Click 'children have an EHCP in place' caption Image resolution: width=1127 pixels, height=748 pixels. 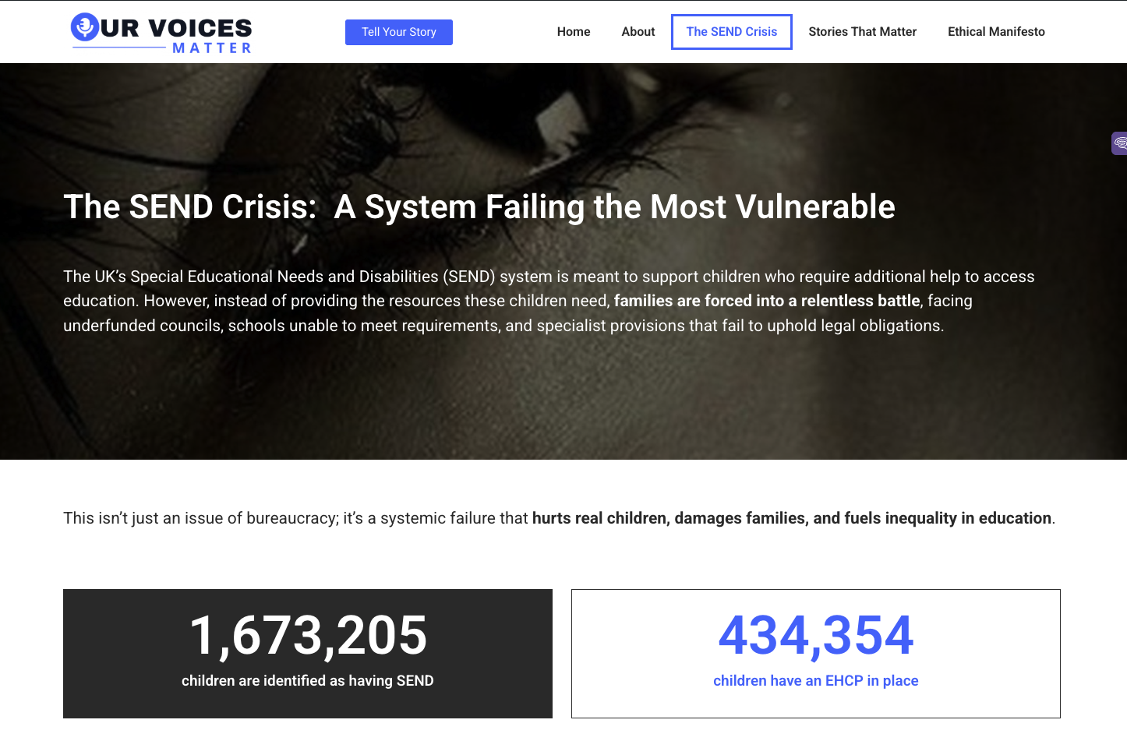pyautogui.click(x=815, y=681)
